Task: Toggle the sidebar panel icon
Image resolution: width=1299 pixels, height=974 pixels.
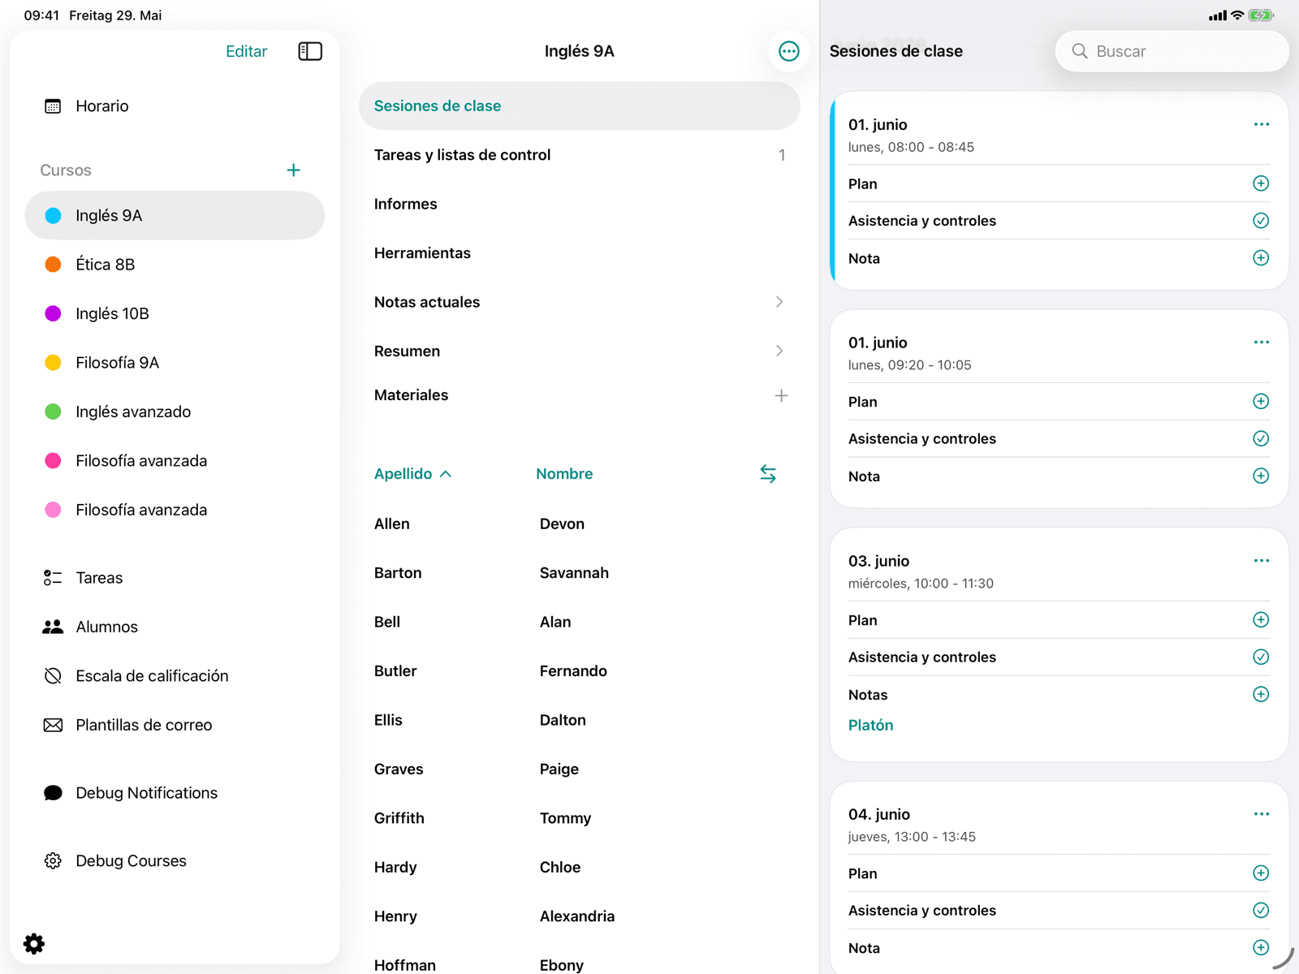Action: click(x=310, y=51)
